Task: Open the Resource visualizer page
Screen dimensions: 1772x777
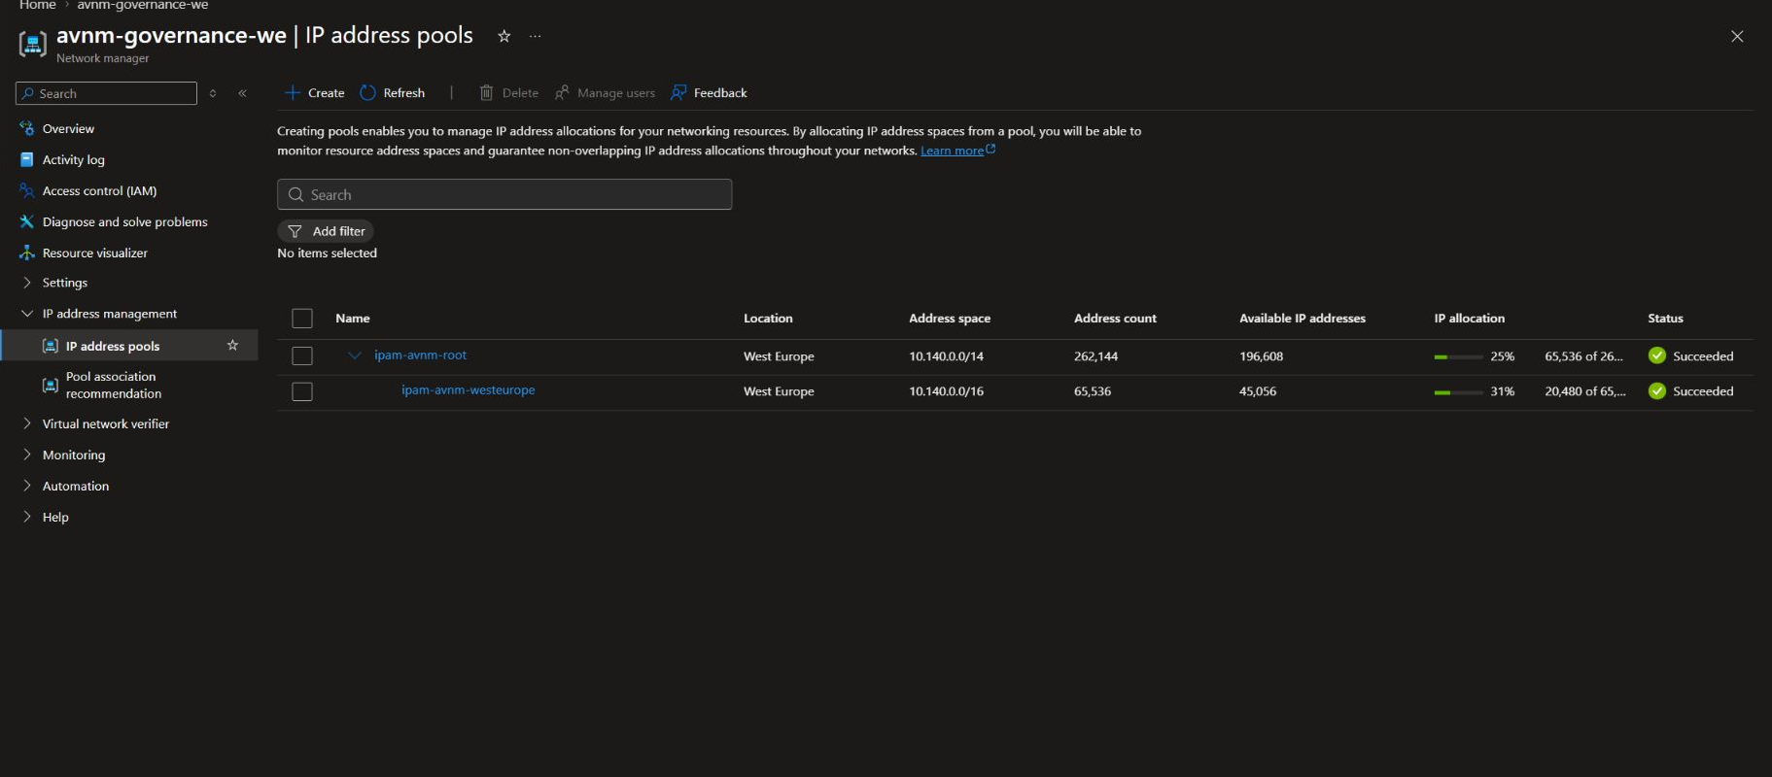Action: point(94,253)
